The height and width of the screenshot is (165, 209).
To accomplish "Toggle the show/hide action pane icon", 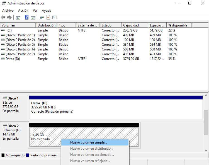I will (x=33, y=18).
